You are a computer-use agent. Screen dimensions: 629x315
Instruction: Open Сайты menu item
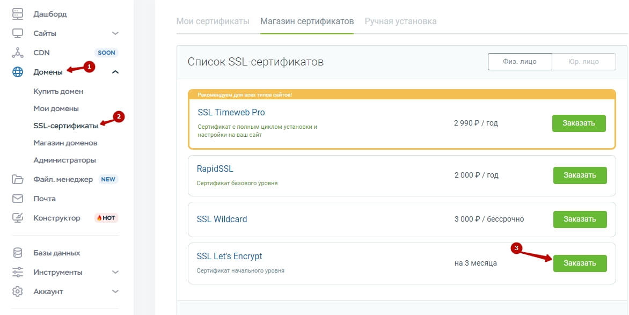tap(45, 33)
